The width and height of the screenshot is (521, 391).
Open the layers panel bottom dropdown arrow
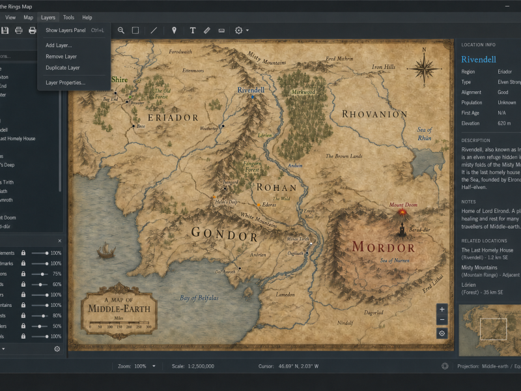(3, 349)
